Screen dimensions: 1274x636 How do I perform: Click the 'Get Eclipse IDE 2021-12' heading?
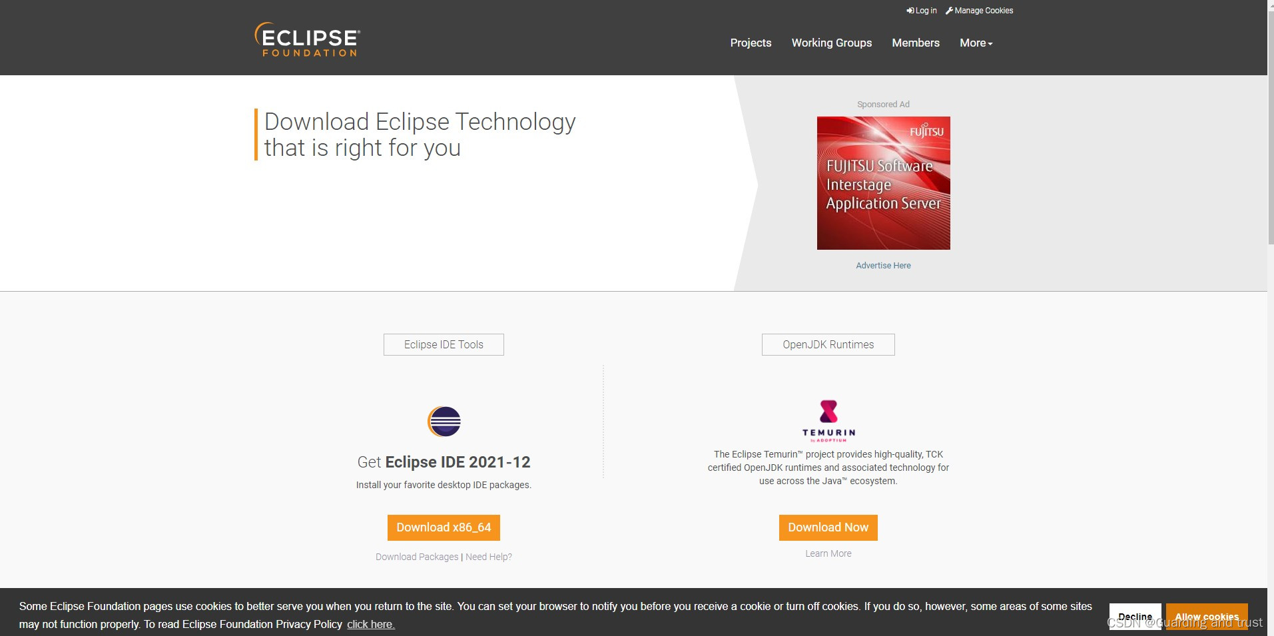click(x=444, y=462)
